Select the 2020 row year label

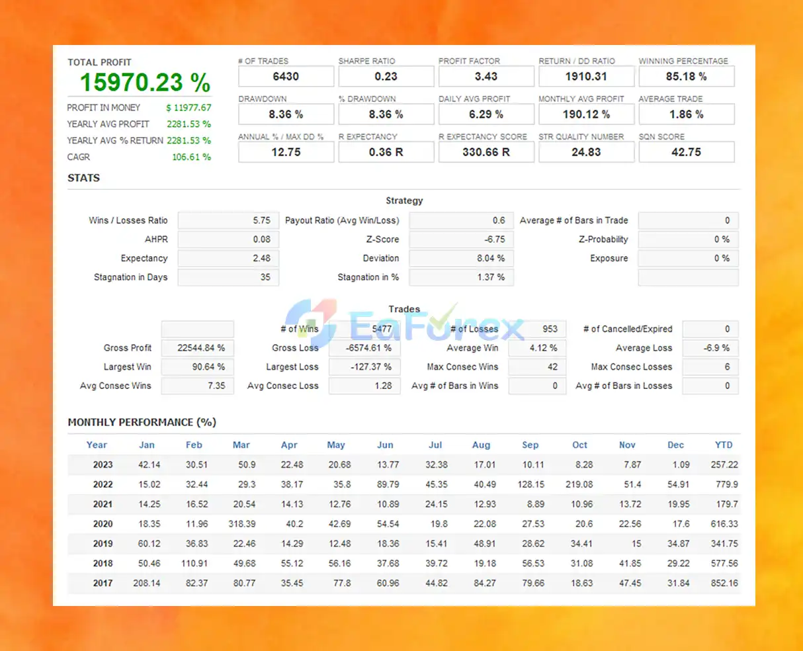(x=103, y=524)
